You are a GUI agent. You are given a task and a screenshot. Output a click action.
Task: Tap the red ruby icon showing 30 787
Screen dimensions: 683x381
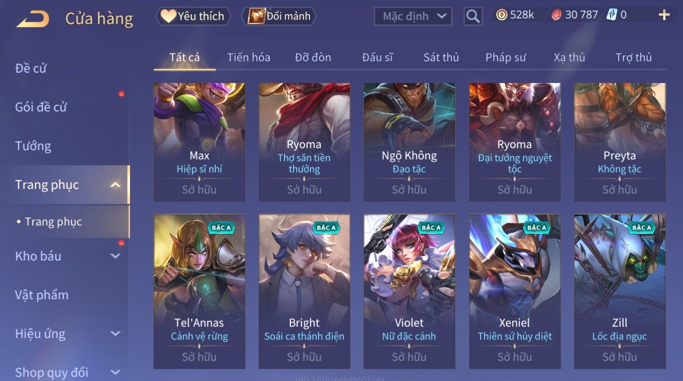click(556, 15)
